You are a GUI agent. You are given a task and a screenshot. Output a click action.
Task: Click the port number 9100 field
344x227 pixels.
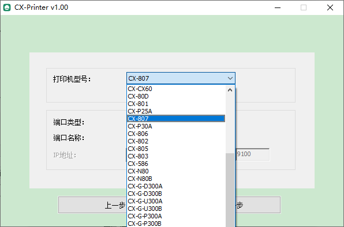(x=253, y=154)
